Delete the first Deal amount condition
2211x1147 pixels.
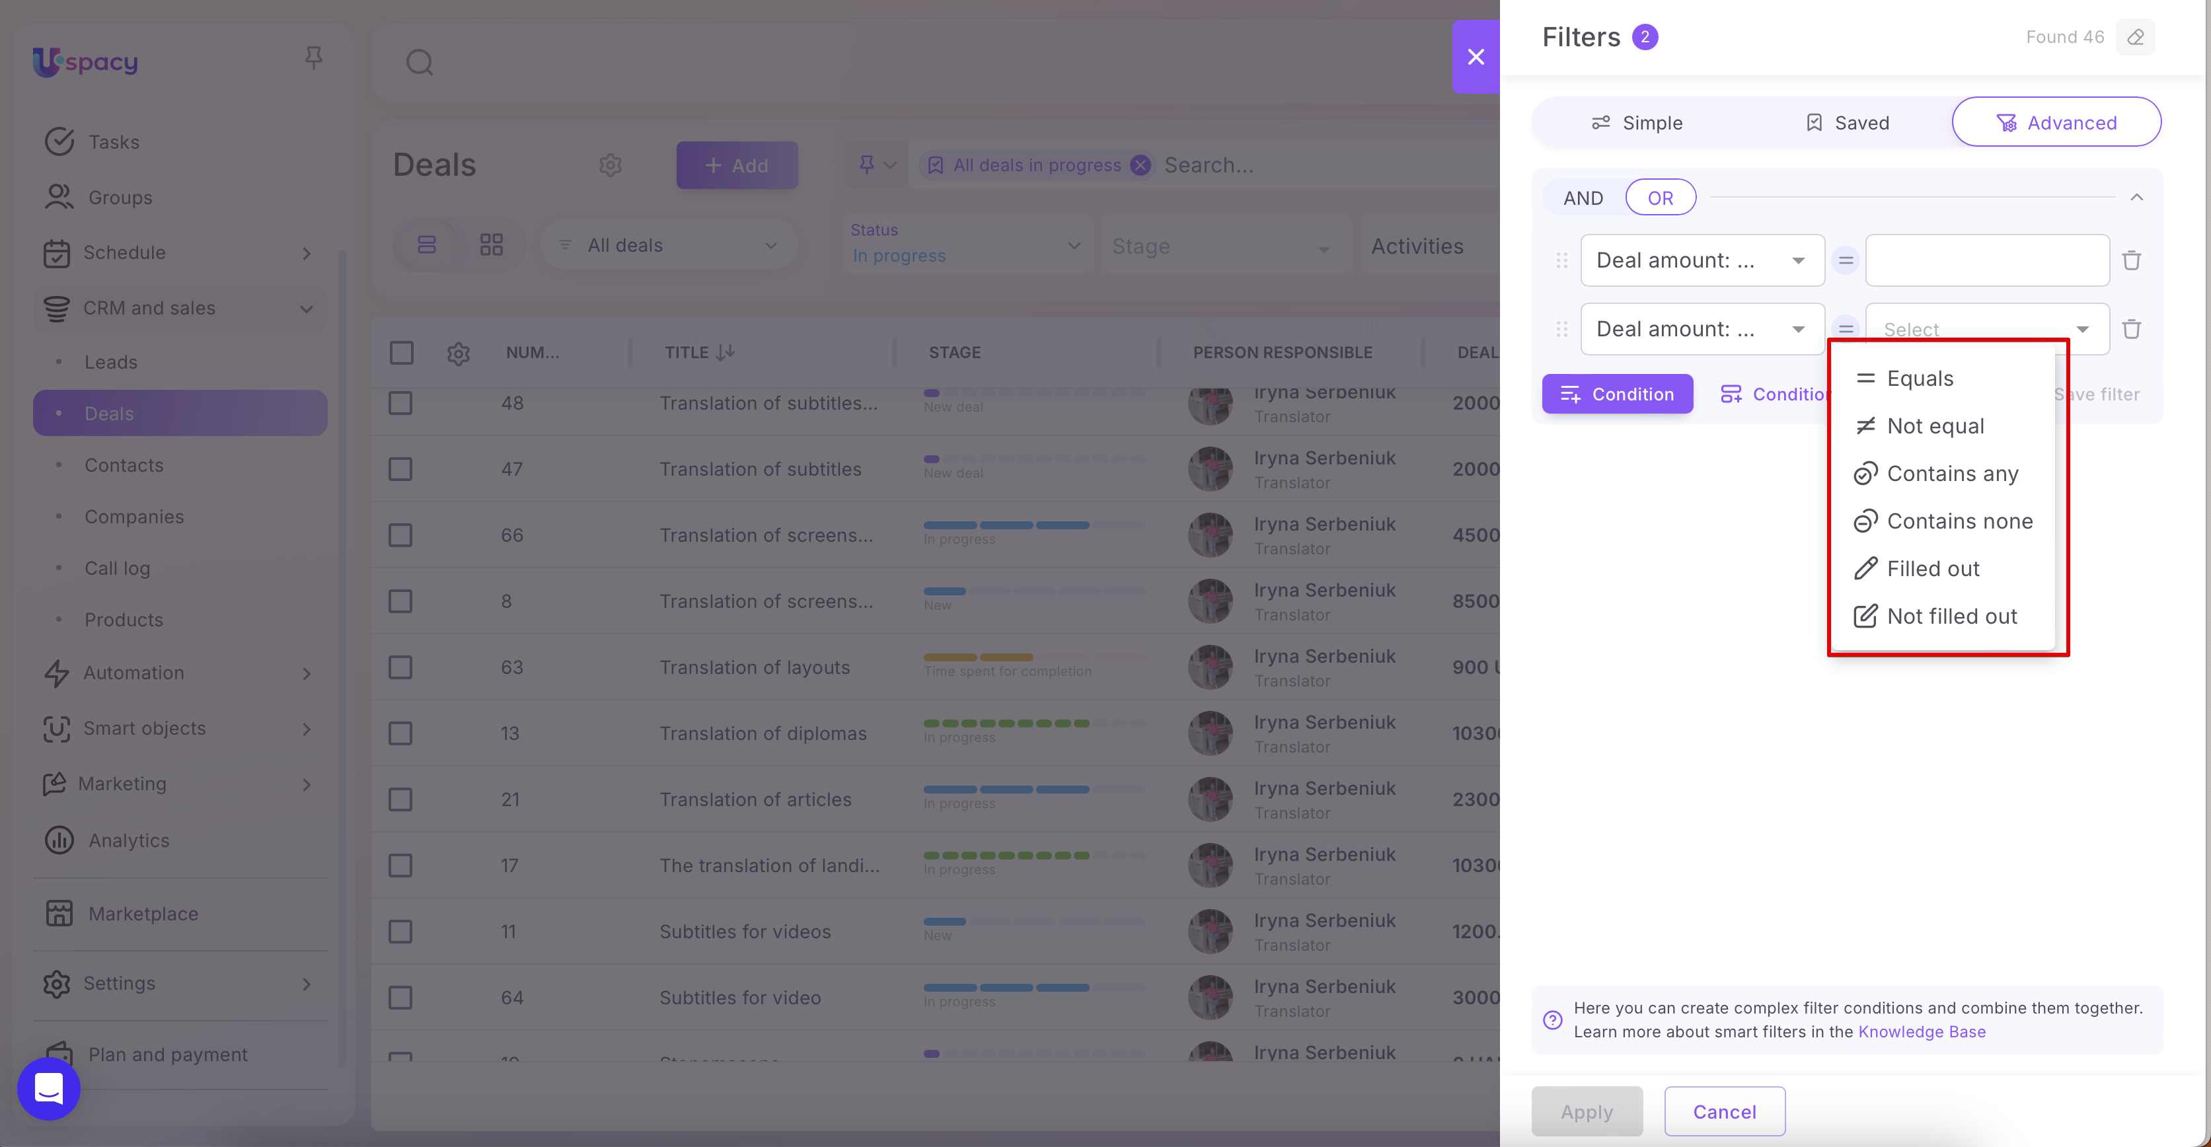2131,260
